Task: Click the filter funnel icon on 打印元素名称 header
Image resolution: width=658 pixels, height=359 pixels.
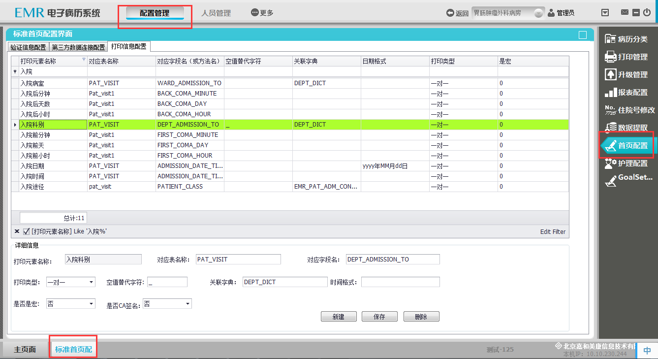Action: [x=84, y=60]
